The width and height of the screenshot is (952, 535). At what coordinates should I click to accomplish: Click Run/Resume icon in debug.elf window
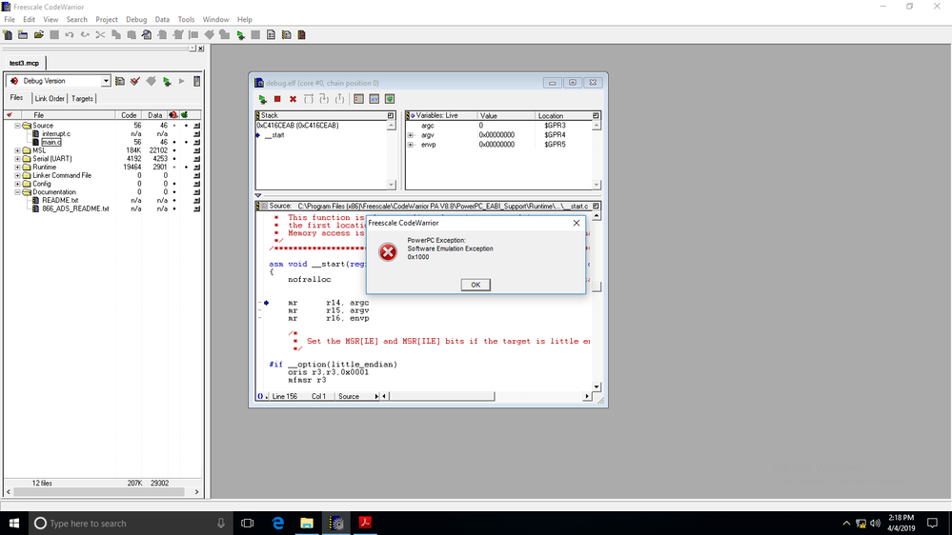pyautogui.click(x=262, y=99)
